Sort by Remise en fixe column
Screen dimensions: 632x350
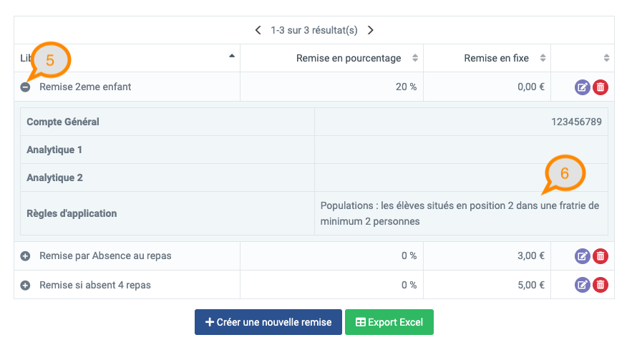(543, 58)
